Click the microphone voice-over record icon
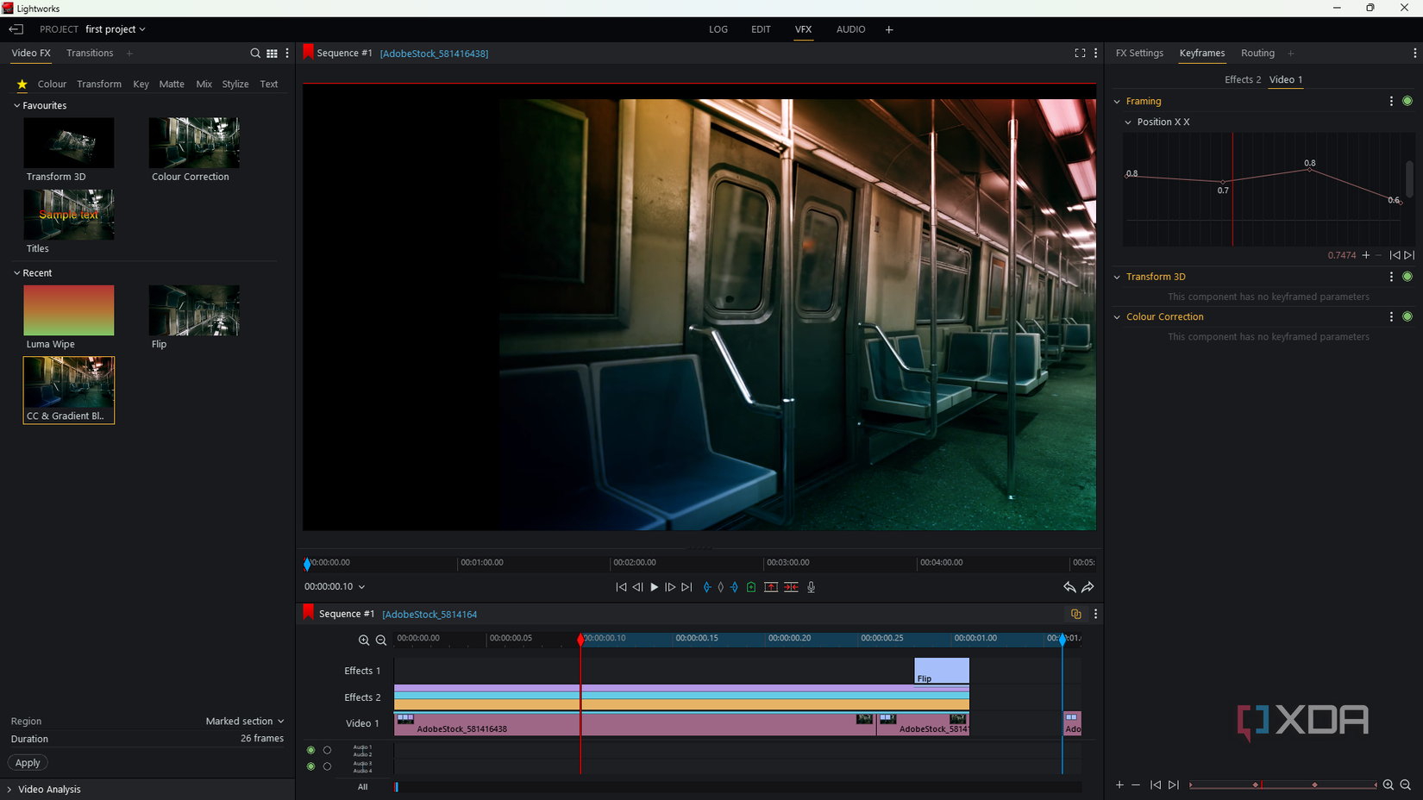The height and width of the screenshot is (800, 1423). point(811,587)
